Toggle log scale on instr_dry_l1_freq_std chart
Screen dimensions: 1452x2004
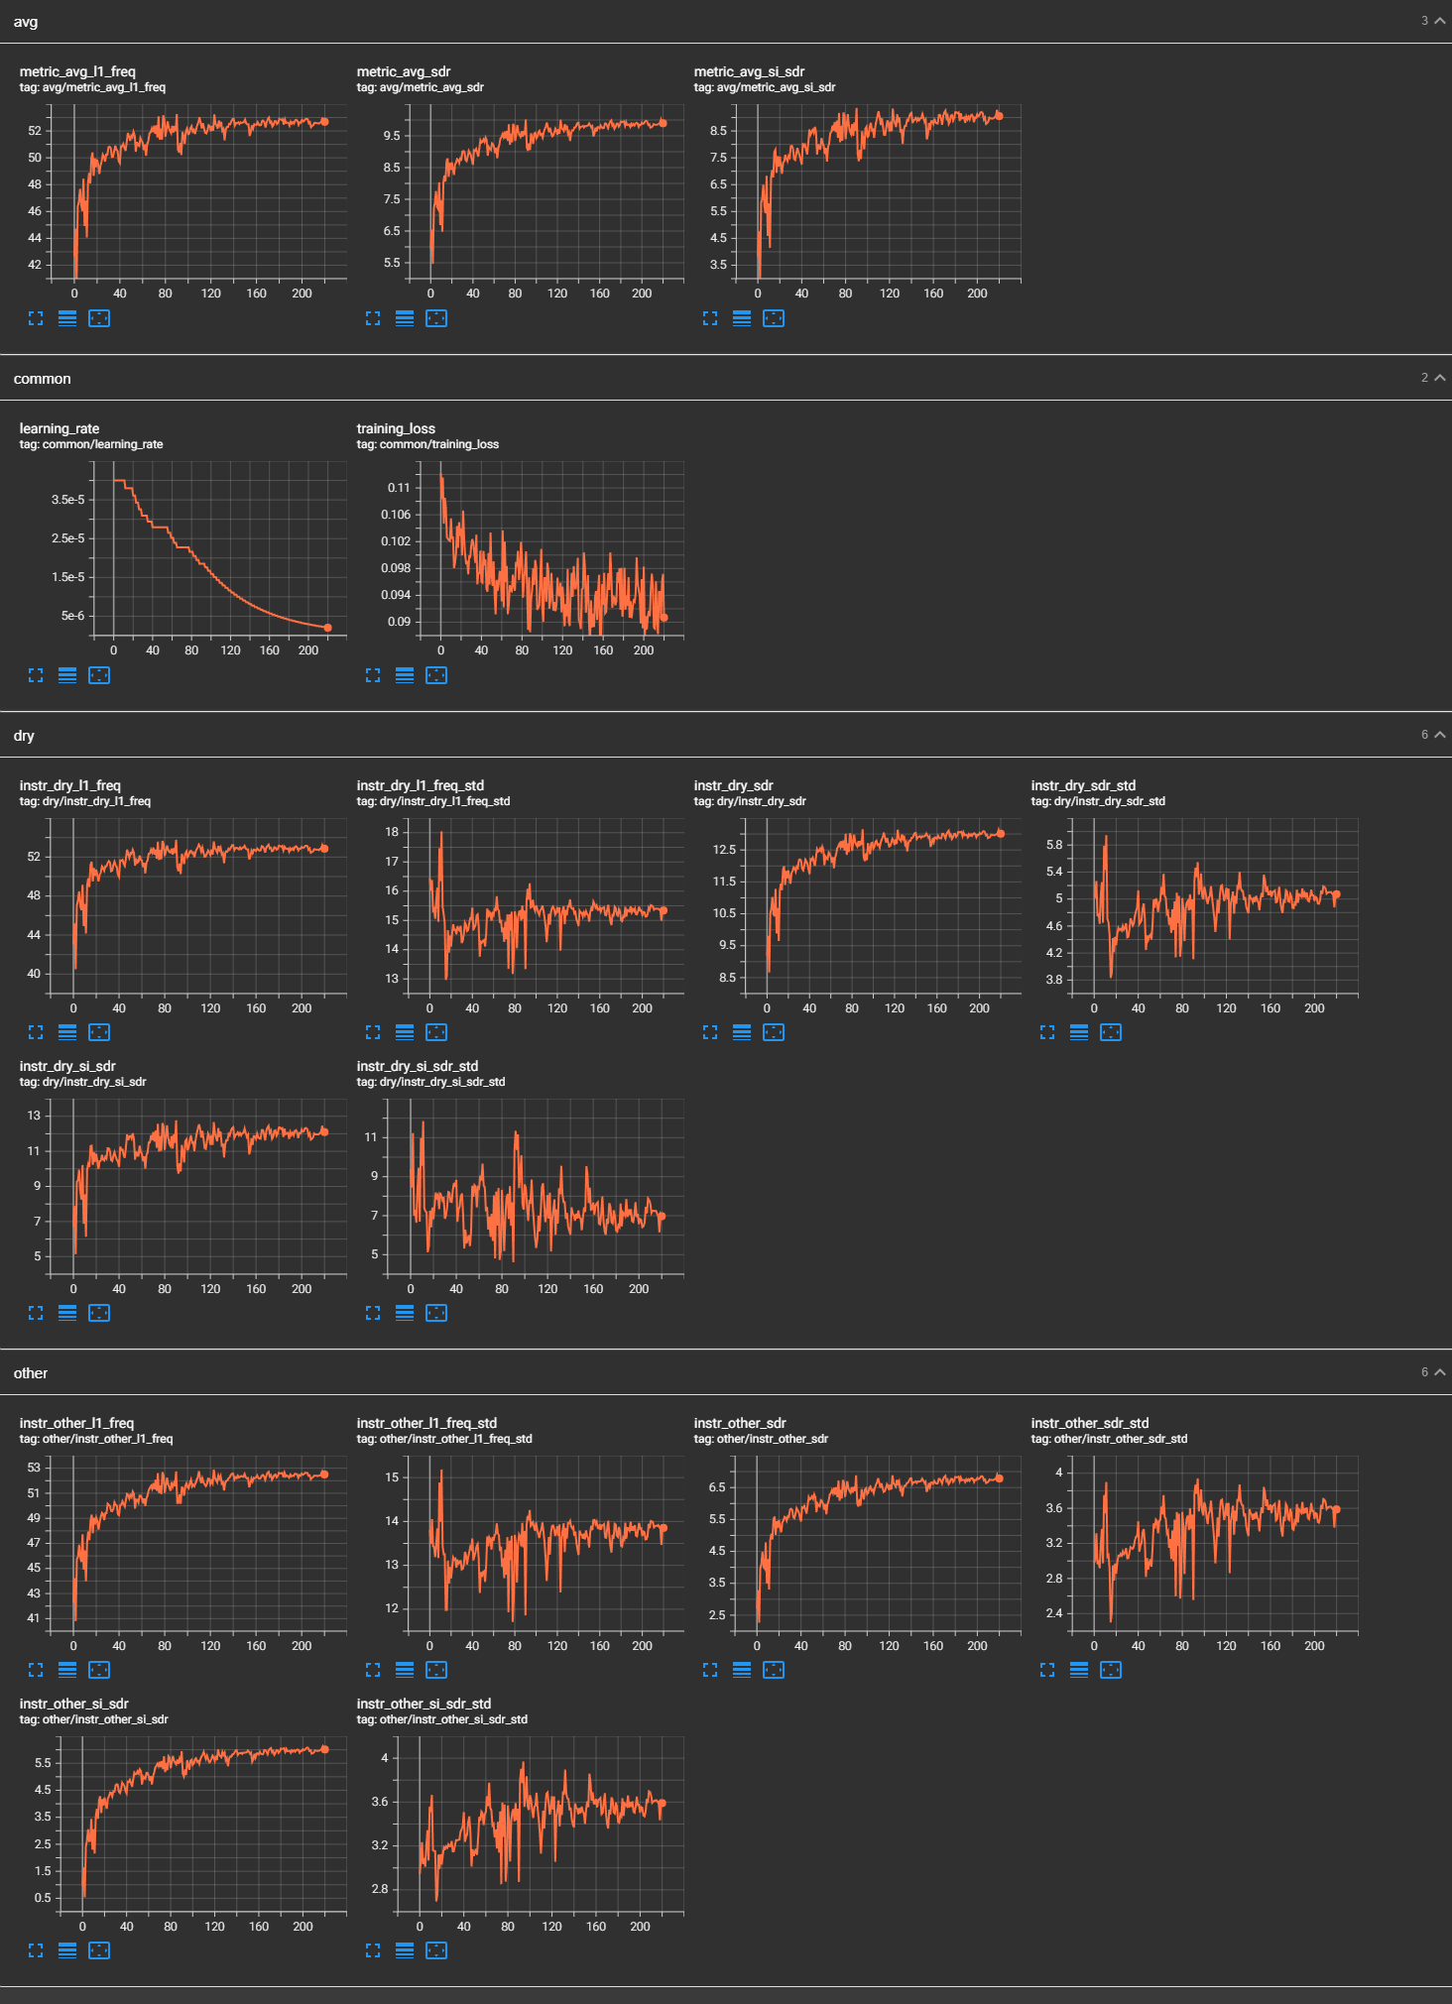(x=405, y=1032)
